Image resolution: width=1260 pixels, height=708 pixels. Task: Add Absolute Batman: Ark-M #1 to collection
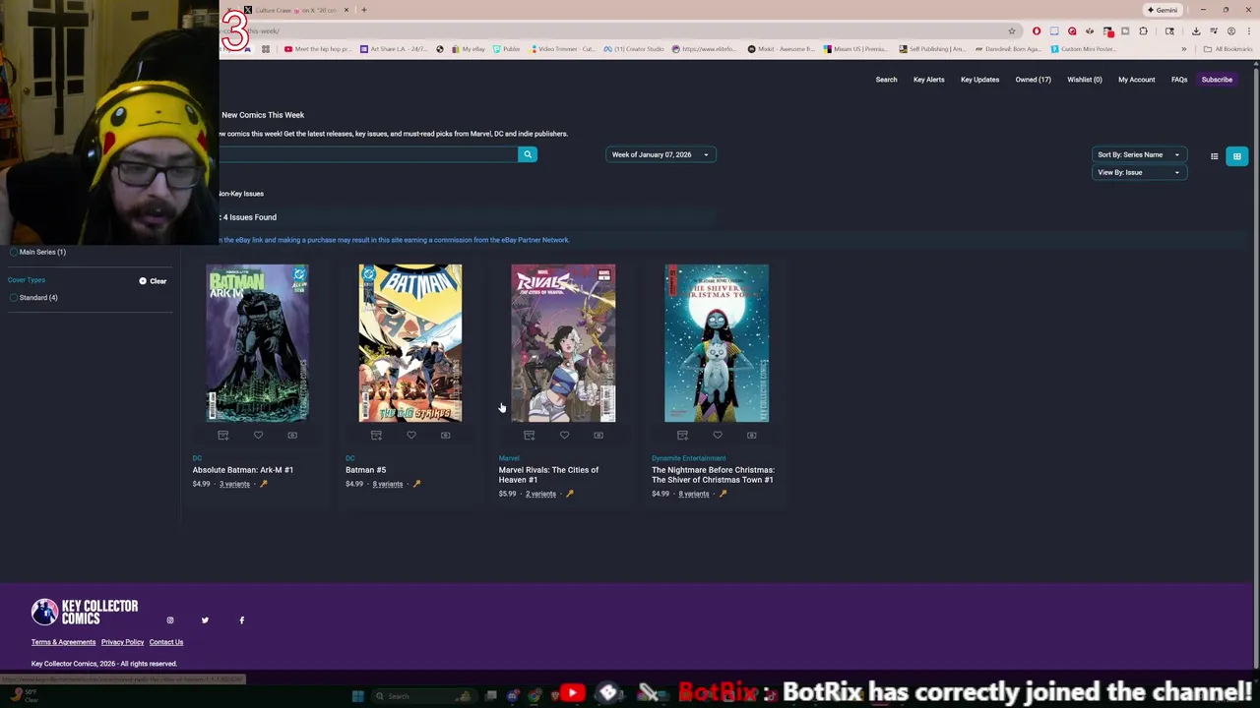[x=223, y=435]
